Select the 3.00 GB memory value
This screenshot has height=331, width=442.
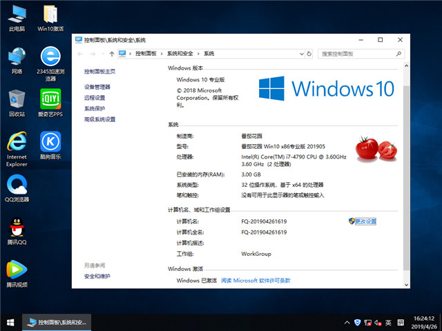click(251, 174)
